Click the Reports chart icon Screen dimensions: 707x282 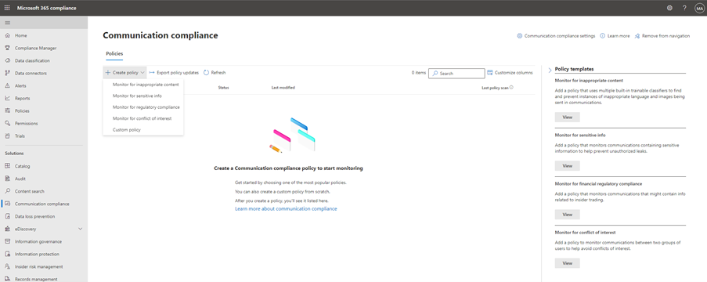click(7, 99)
